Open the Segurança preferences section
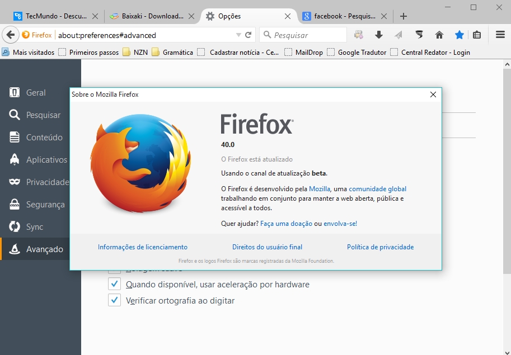The height and width of the screenshot is (355, 511). click(35, 205)
